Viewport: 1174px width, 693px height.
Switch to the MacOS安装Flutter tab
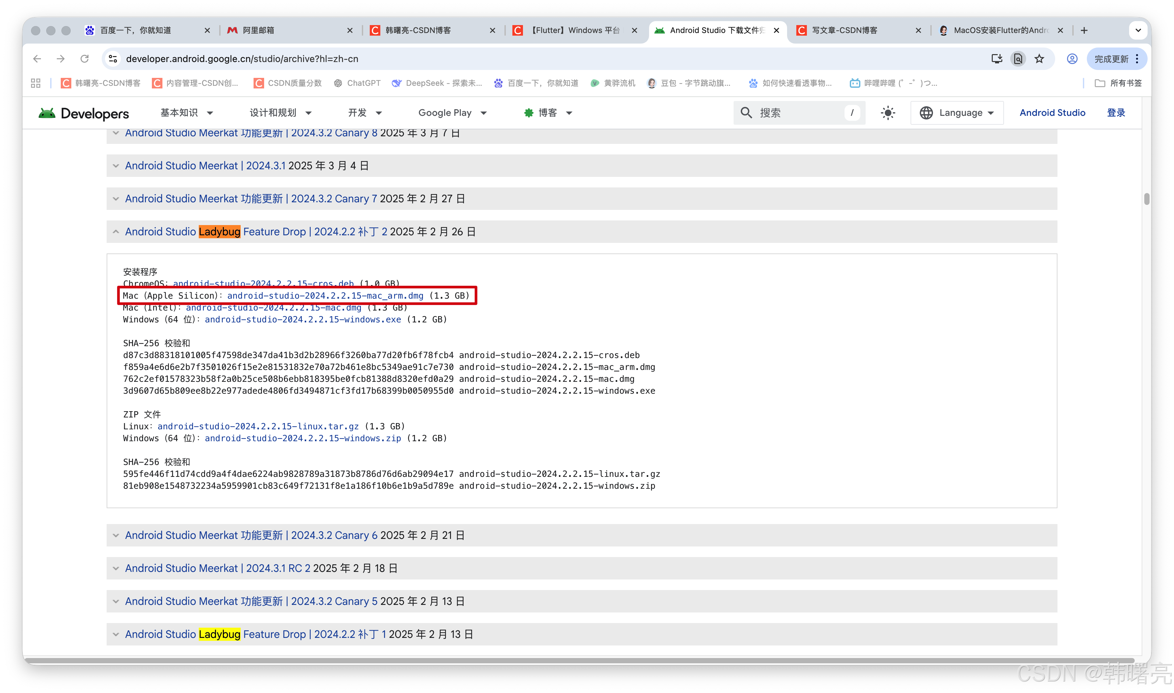[x=1001, y=30]
